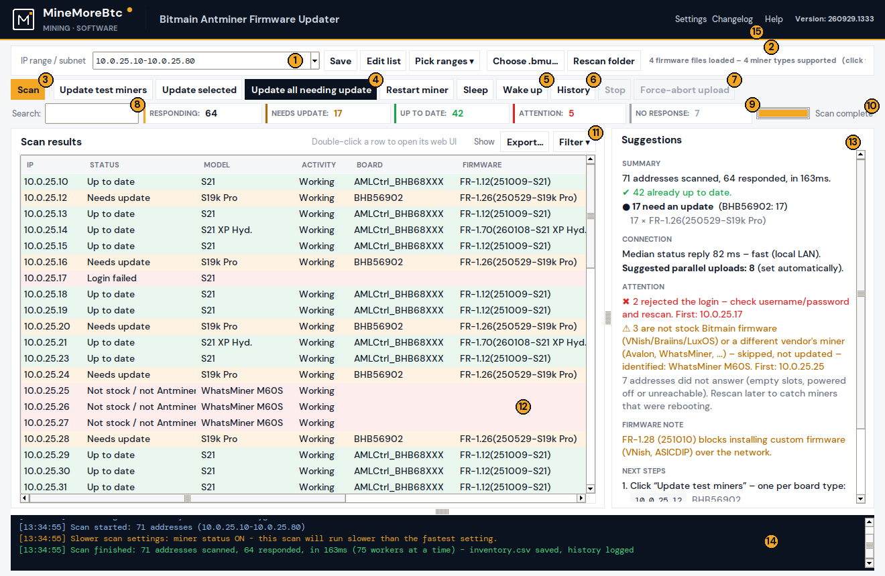The width and height of the screenshot is (885, 576).
Task: Click Update all needing update
Action: pyautogui.click(x=311, y=90)
